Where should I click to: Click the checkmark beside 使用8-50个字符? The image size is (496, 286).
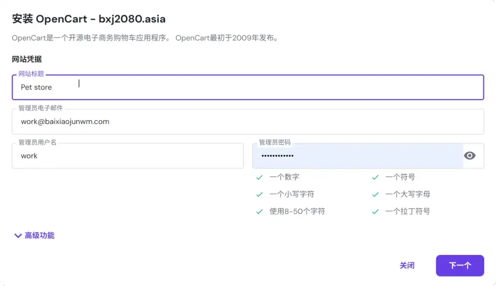tap(260, 211)
